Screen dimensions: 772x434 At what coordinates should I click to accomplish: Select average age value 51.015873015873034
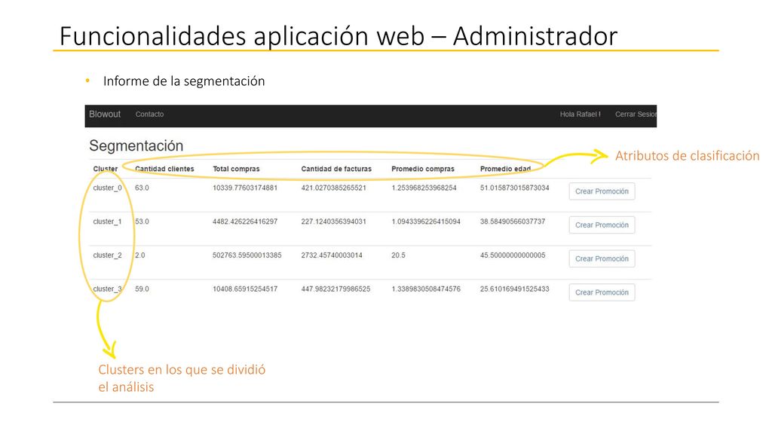[x=514, y=188]
